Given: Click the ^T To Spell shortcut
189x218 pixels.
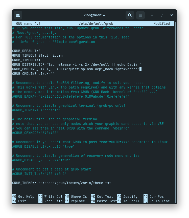Looking at the screenshot, I should pos(128,201).
